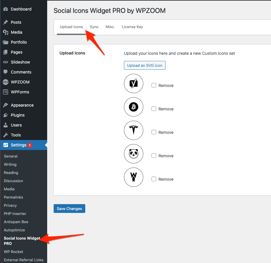Open the License Key tab
271x263 pixels.
pos(132,27)
